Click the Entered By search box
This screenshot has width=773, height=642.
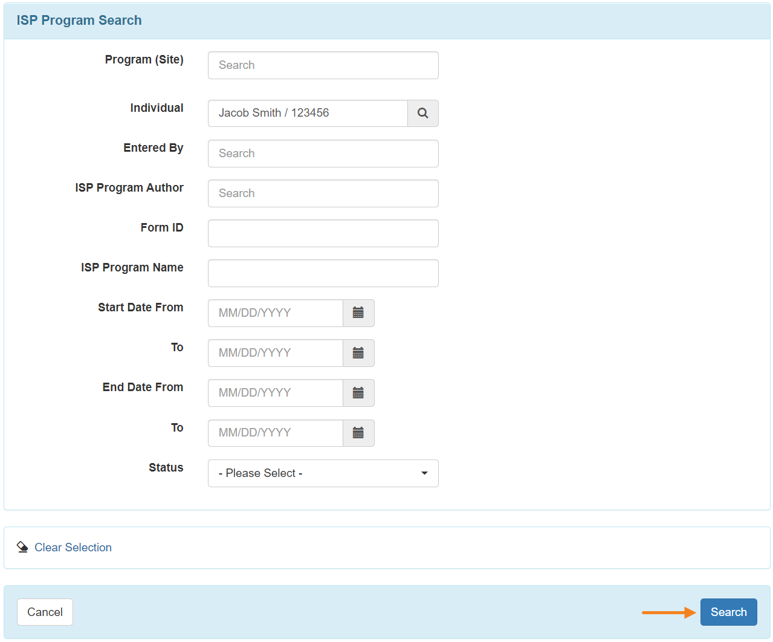[x=323, y=153]
